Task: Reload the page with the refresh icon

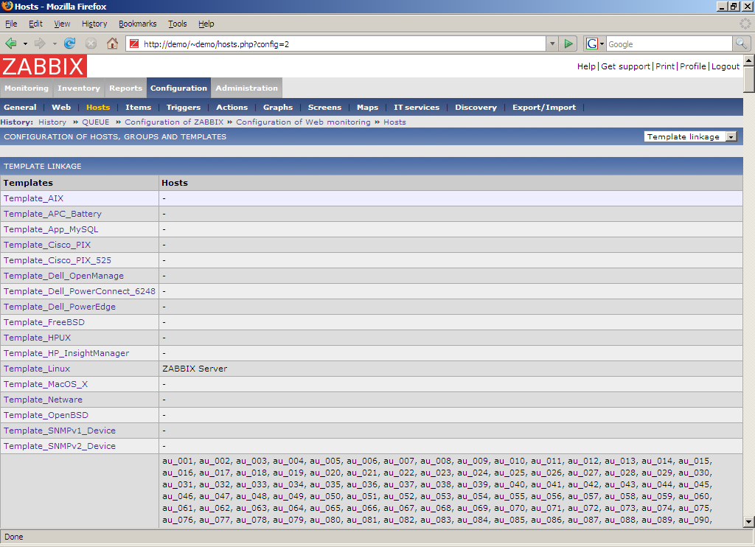Action: (x=70, y=43)
